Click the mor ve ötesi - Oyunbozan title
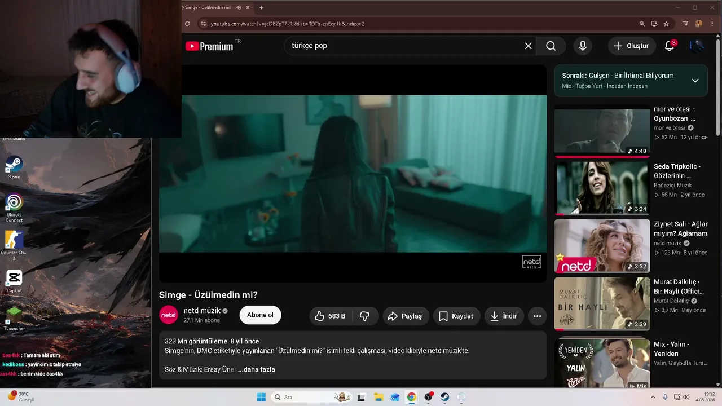 pyautogui.click(x=675, y=113)
